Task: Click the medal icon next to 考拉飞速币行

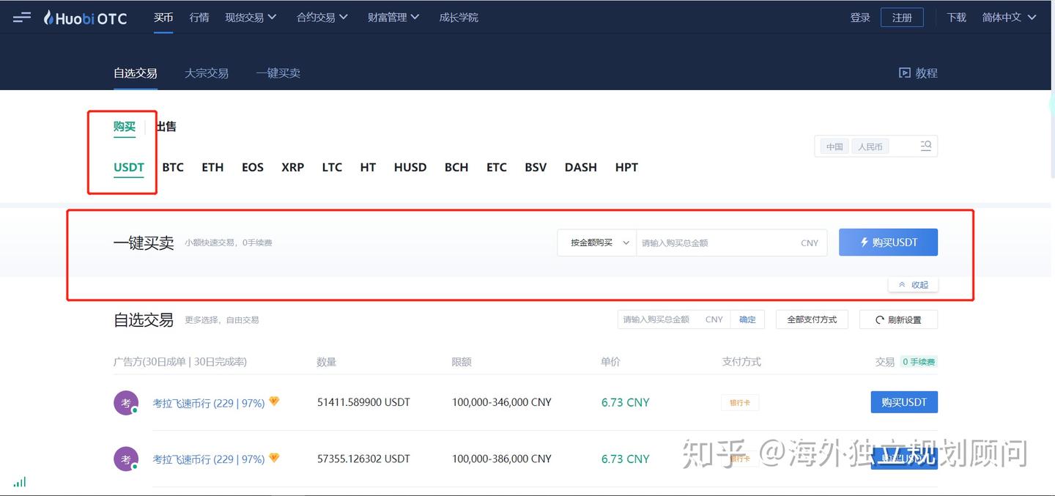Action: [273, 401]
